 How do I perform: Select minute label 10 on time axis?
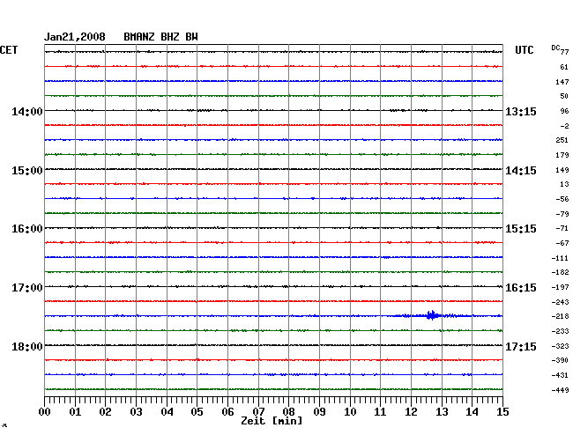point(350,412)
